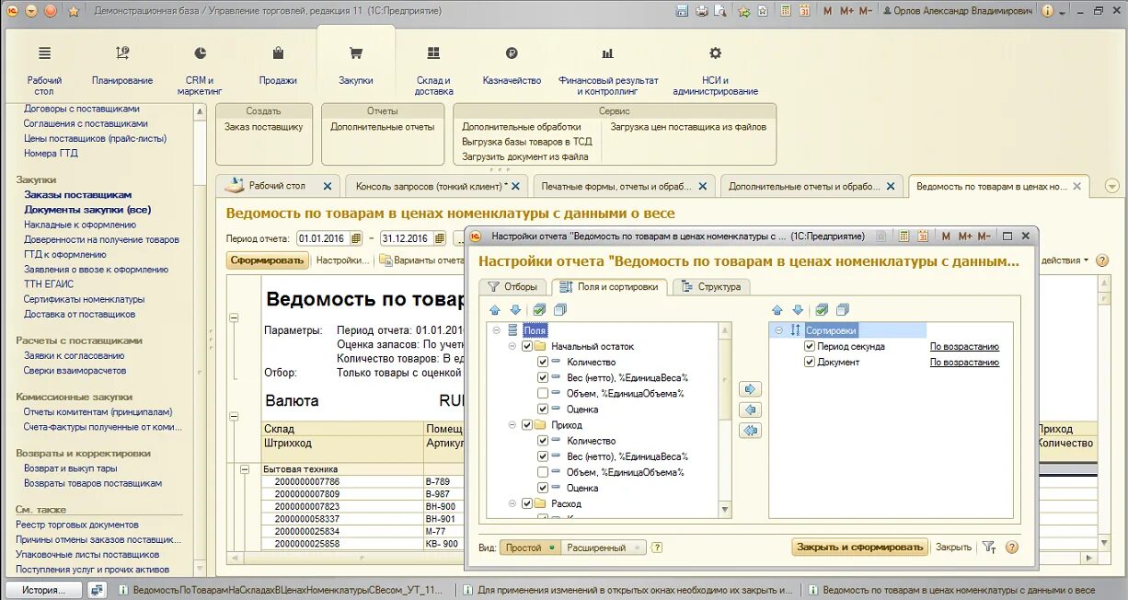Add to favorites with the star-arrow icon
This screenshot has width=1128, height=600.
coord(744,11)
